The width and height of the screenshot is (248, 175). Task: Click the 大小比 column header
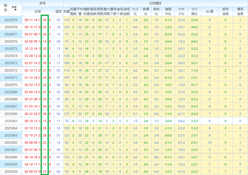(x=135, y=11)
